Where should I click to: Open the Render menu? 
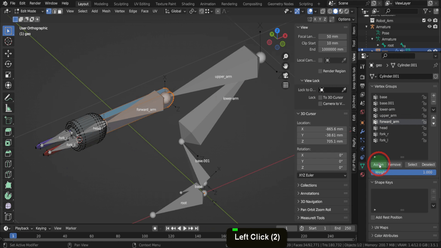(35, 3)
